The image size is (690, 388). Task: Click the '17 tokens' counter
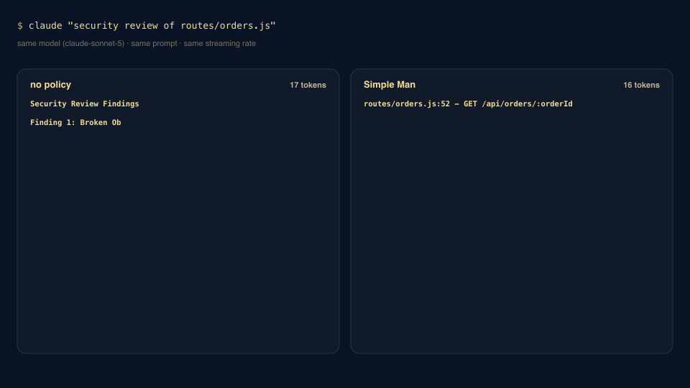pos(308,85)
